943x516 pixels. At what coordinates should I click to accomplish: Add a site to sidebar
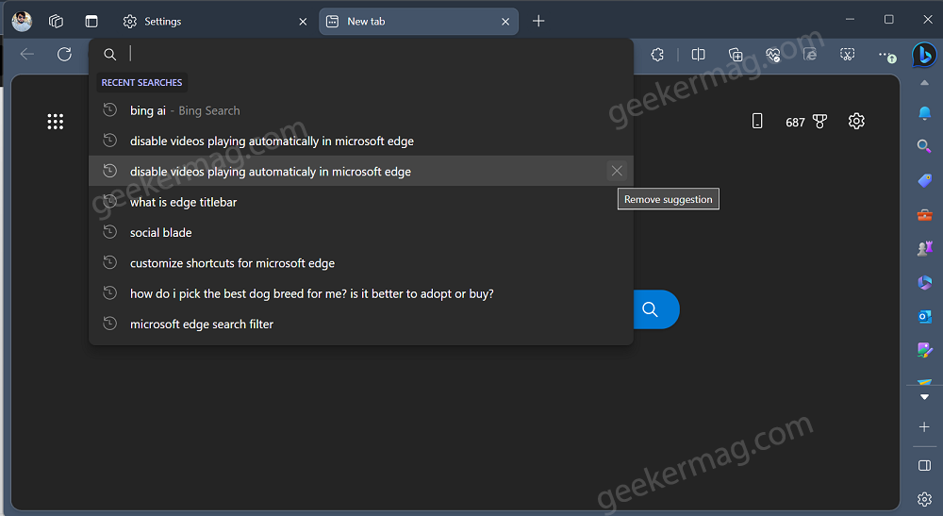[924, 427]
